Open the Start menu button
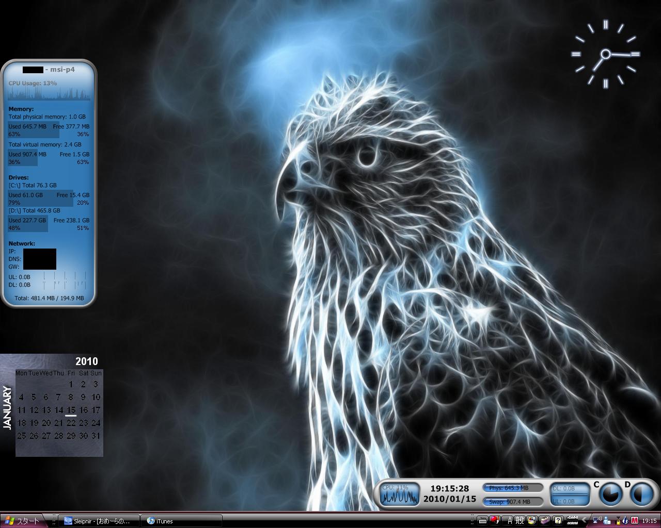Screen dimensions: 661x528 [x=23, y=521]
